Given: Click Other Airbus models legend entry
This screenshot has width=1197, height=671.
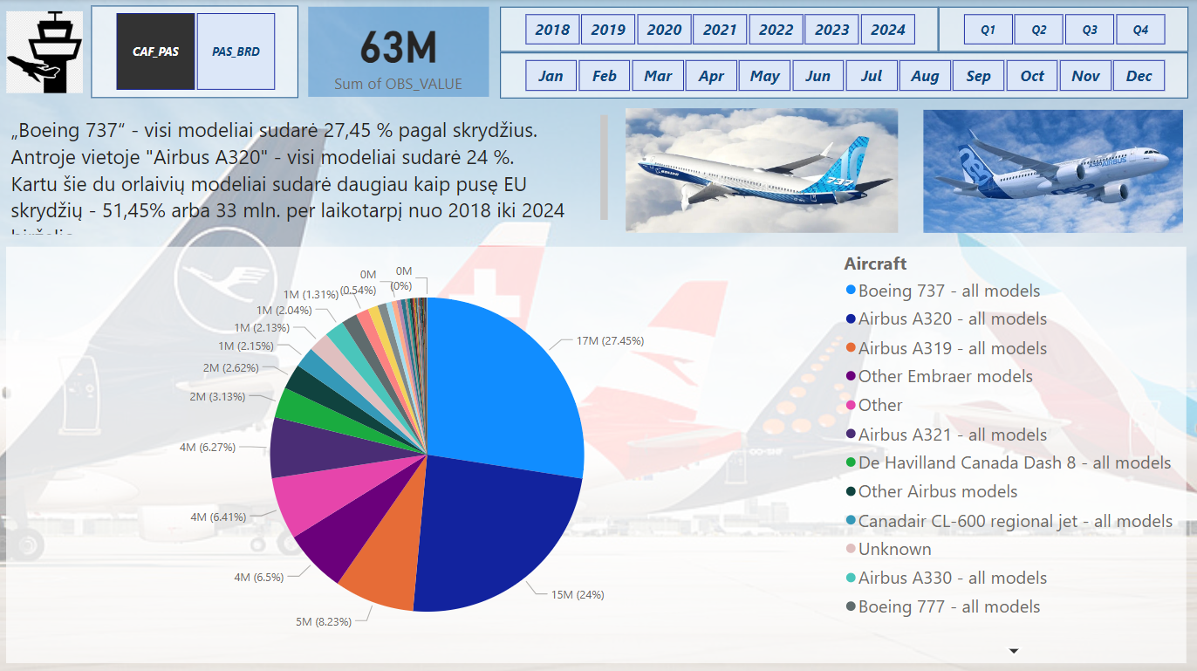Looking at the screenshot, I should (931, 491).
